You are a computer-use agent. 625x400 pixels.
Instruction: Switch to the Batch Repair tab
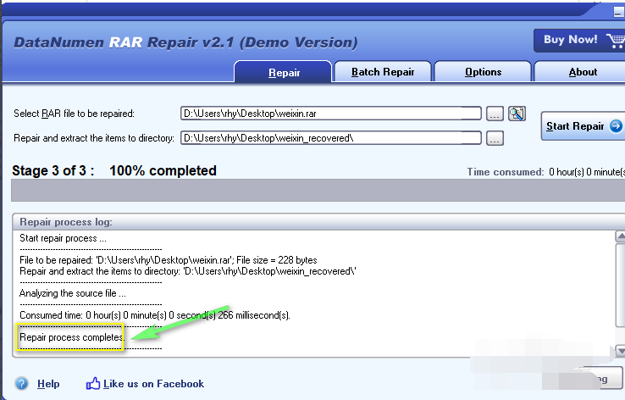[383, 72]
